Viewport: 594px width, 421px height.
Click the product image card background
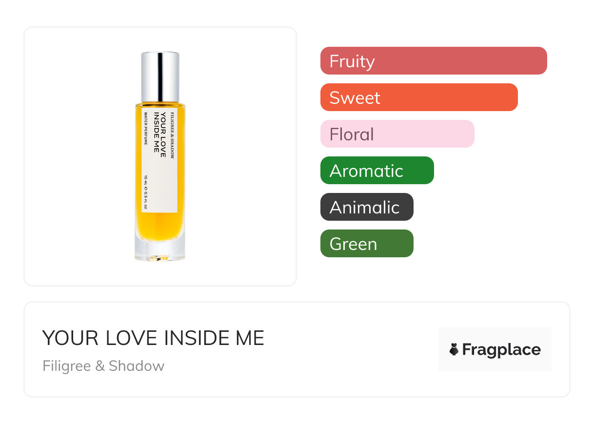[160, 156]
